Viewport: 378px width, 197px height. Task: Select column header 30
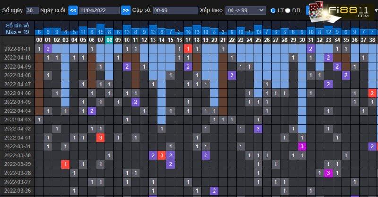pyautogui.click(x=302, y=40)
